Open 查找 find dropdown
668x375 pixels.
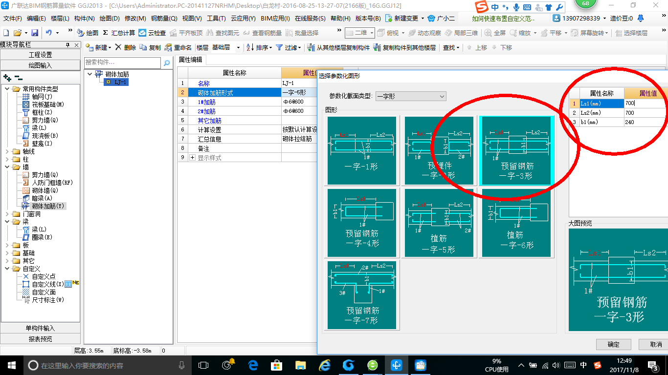(451, 47)
